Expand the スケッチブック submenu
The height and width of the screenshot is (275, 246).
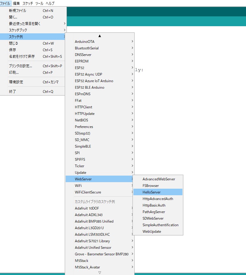33,30
